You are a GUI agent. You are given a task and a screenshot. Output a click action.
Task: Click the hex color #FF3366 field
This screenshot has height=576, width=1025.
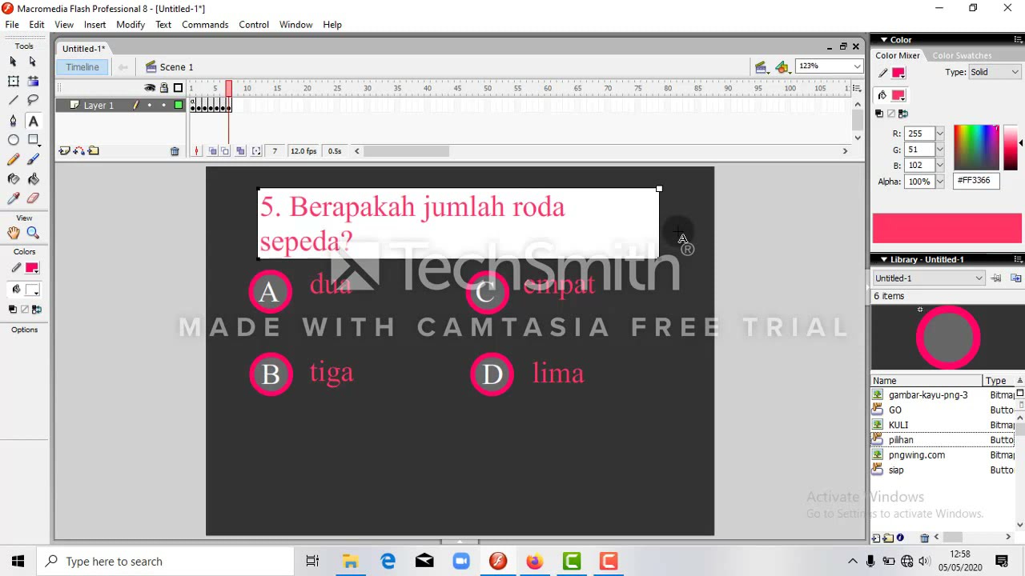click(x=976, y=181)
